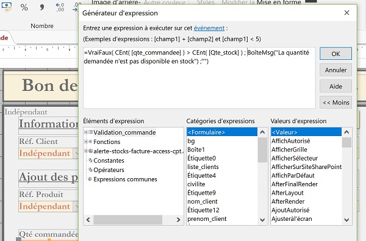The height and width of the screenshot is (241, 366).
Task: Select <Formulaire> in the expression categories
Action: [x=222, y=132]
